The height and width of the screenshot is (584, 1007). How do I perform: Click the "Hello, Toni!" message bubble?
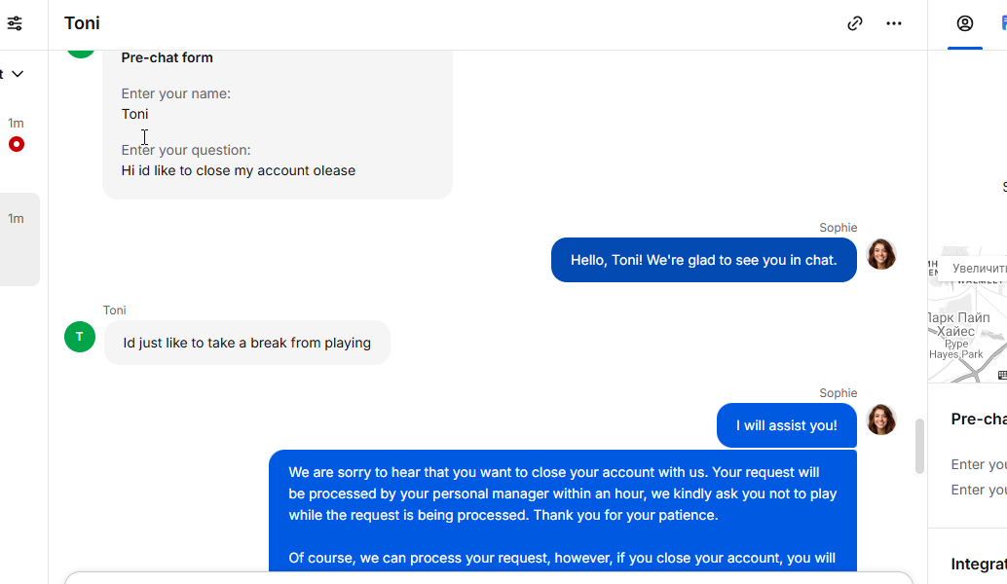[x=704, y=260]
